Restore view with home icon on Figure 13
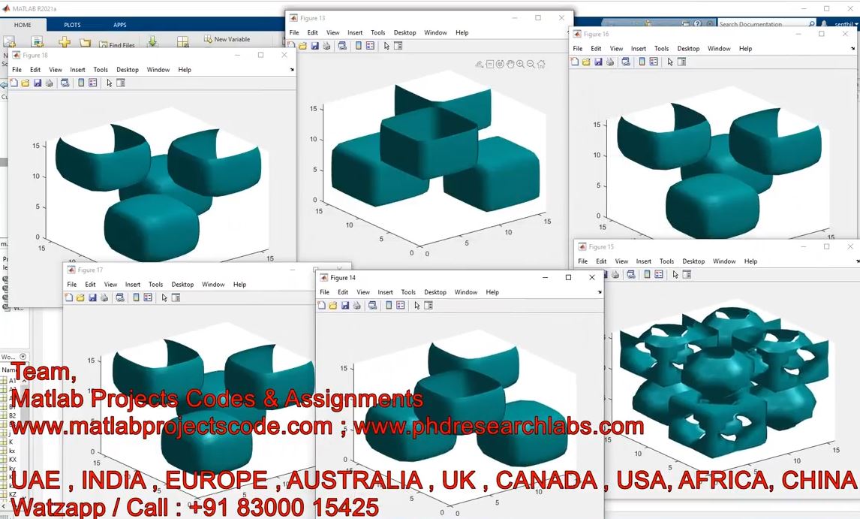 coord(541,65)
